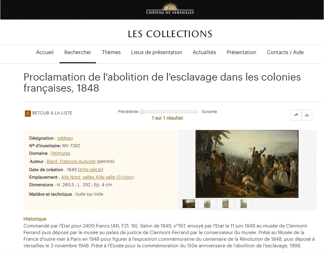Open Lieux de présentation menu
This screenshot has width=324, height=253.
click(156, 53)
